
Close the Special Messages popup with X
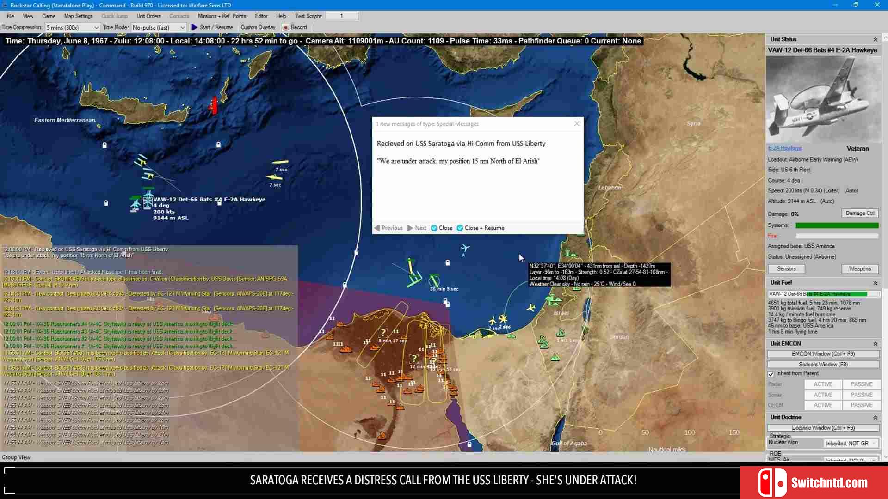577,123
